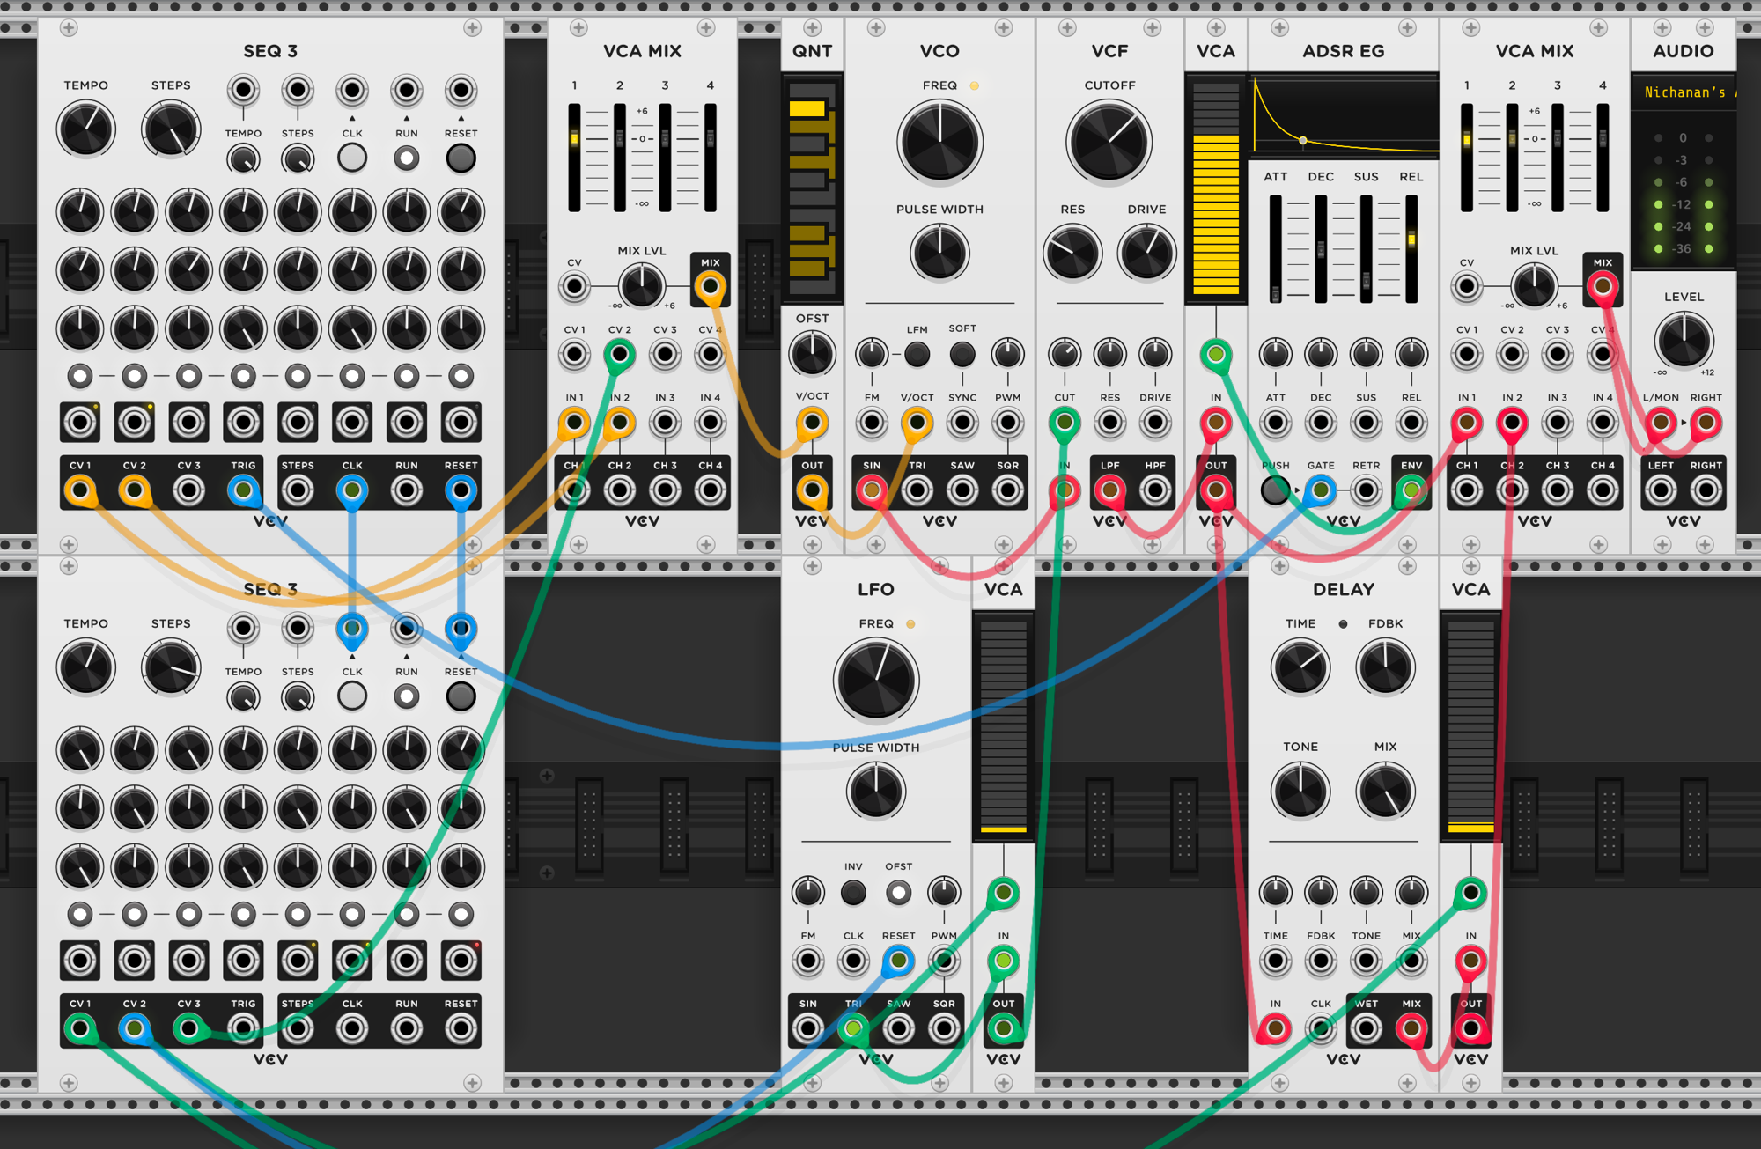The image size is (1761, 1149).
Task: Click the DELAY IN input jack
Action: coord(1275,1028)
